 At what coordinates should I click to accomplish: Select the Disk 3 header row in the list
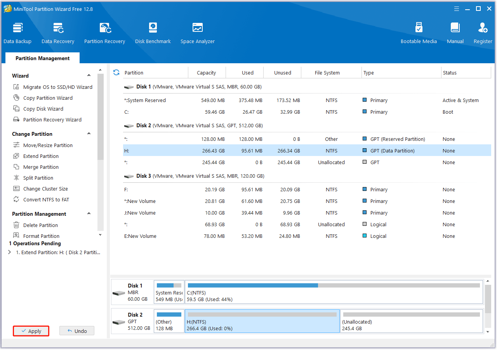point(307,176)
